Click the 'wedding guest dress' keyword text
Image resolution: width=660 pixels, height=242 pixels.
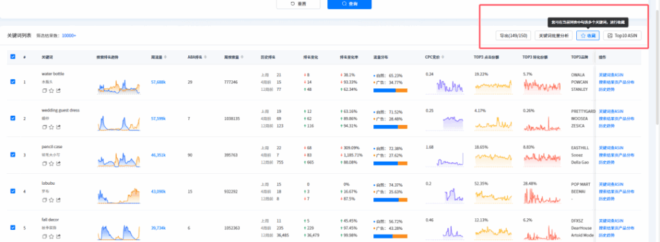coord(61,110)
